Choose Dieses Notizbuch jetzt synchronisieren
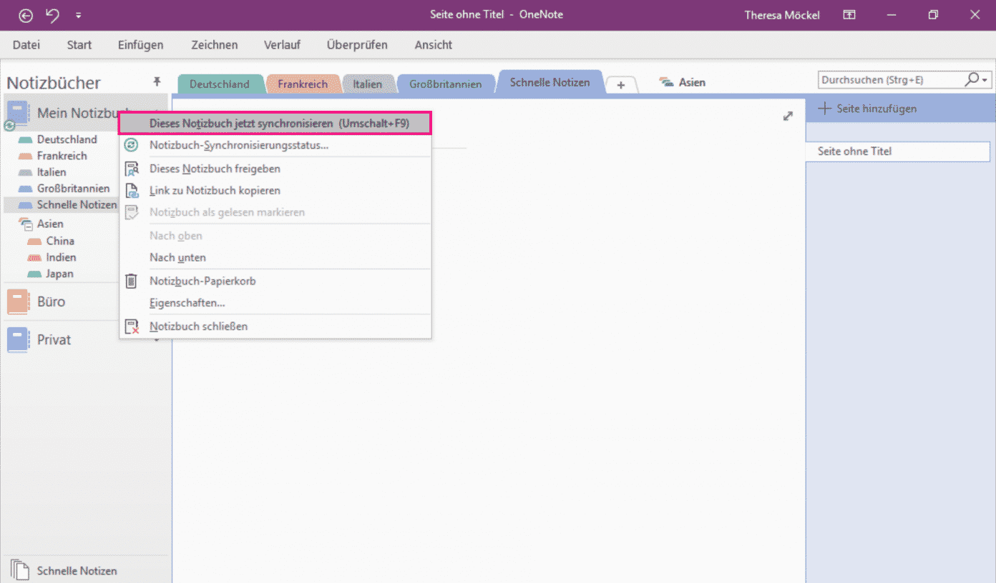996x583 pixels. (274, 122)
